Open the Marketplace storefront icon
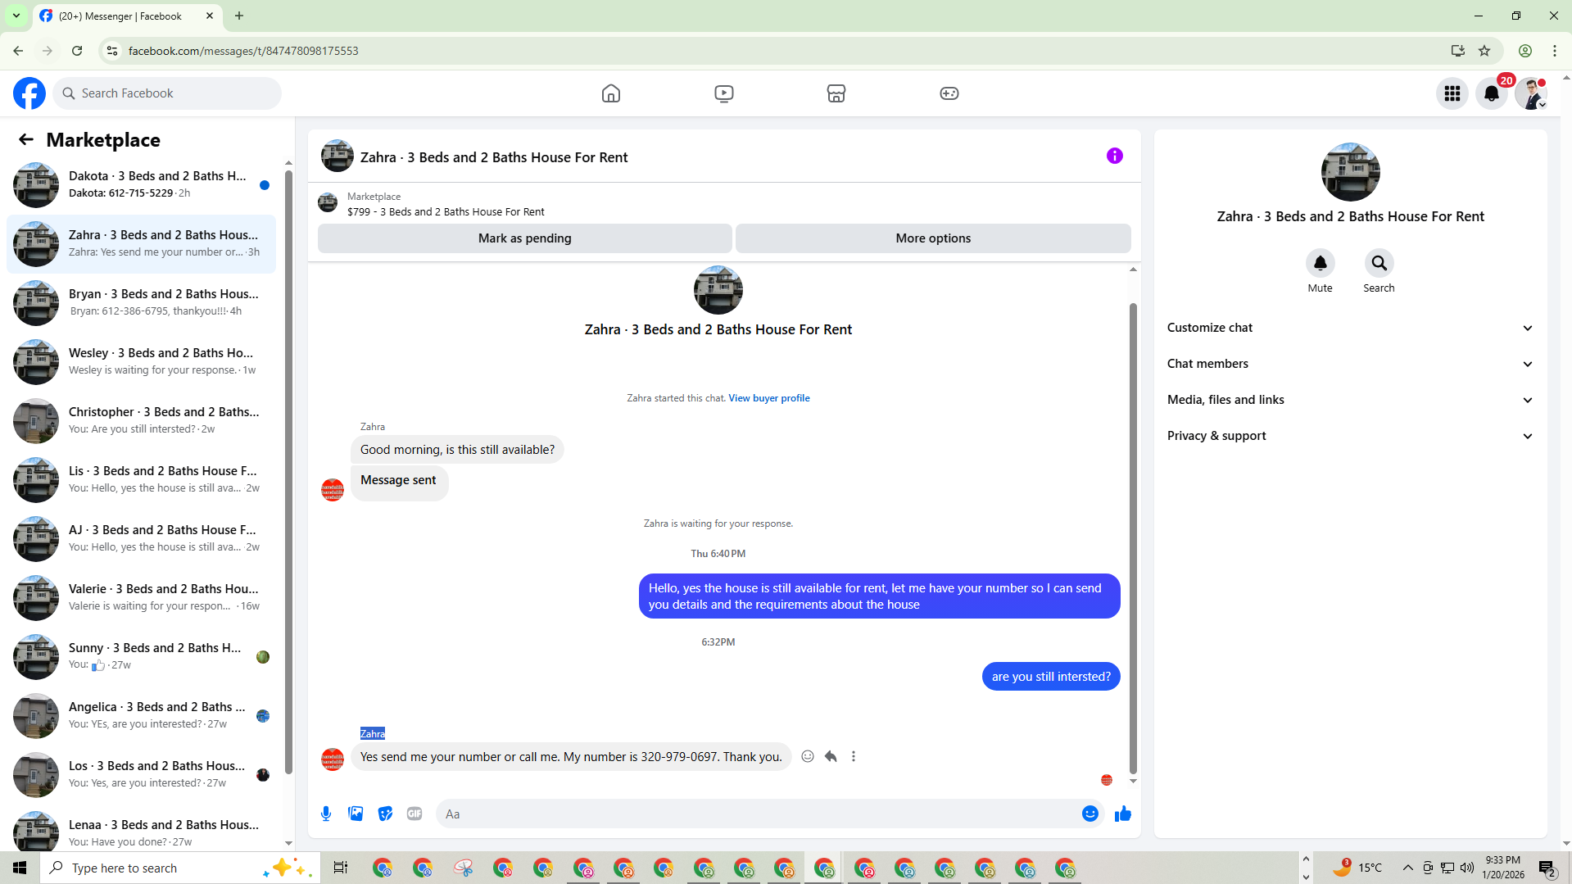Viewport: 1572px width, 884px height. tap(836, 93)
